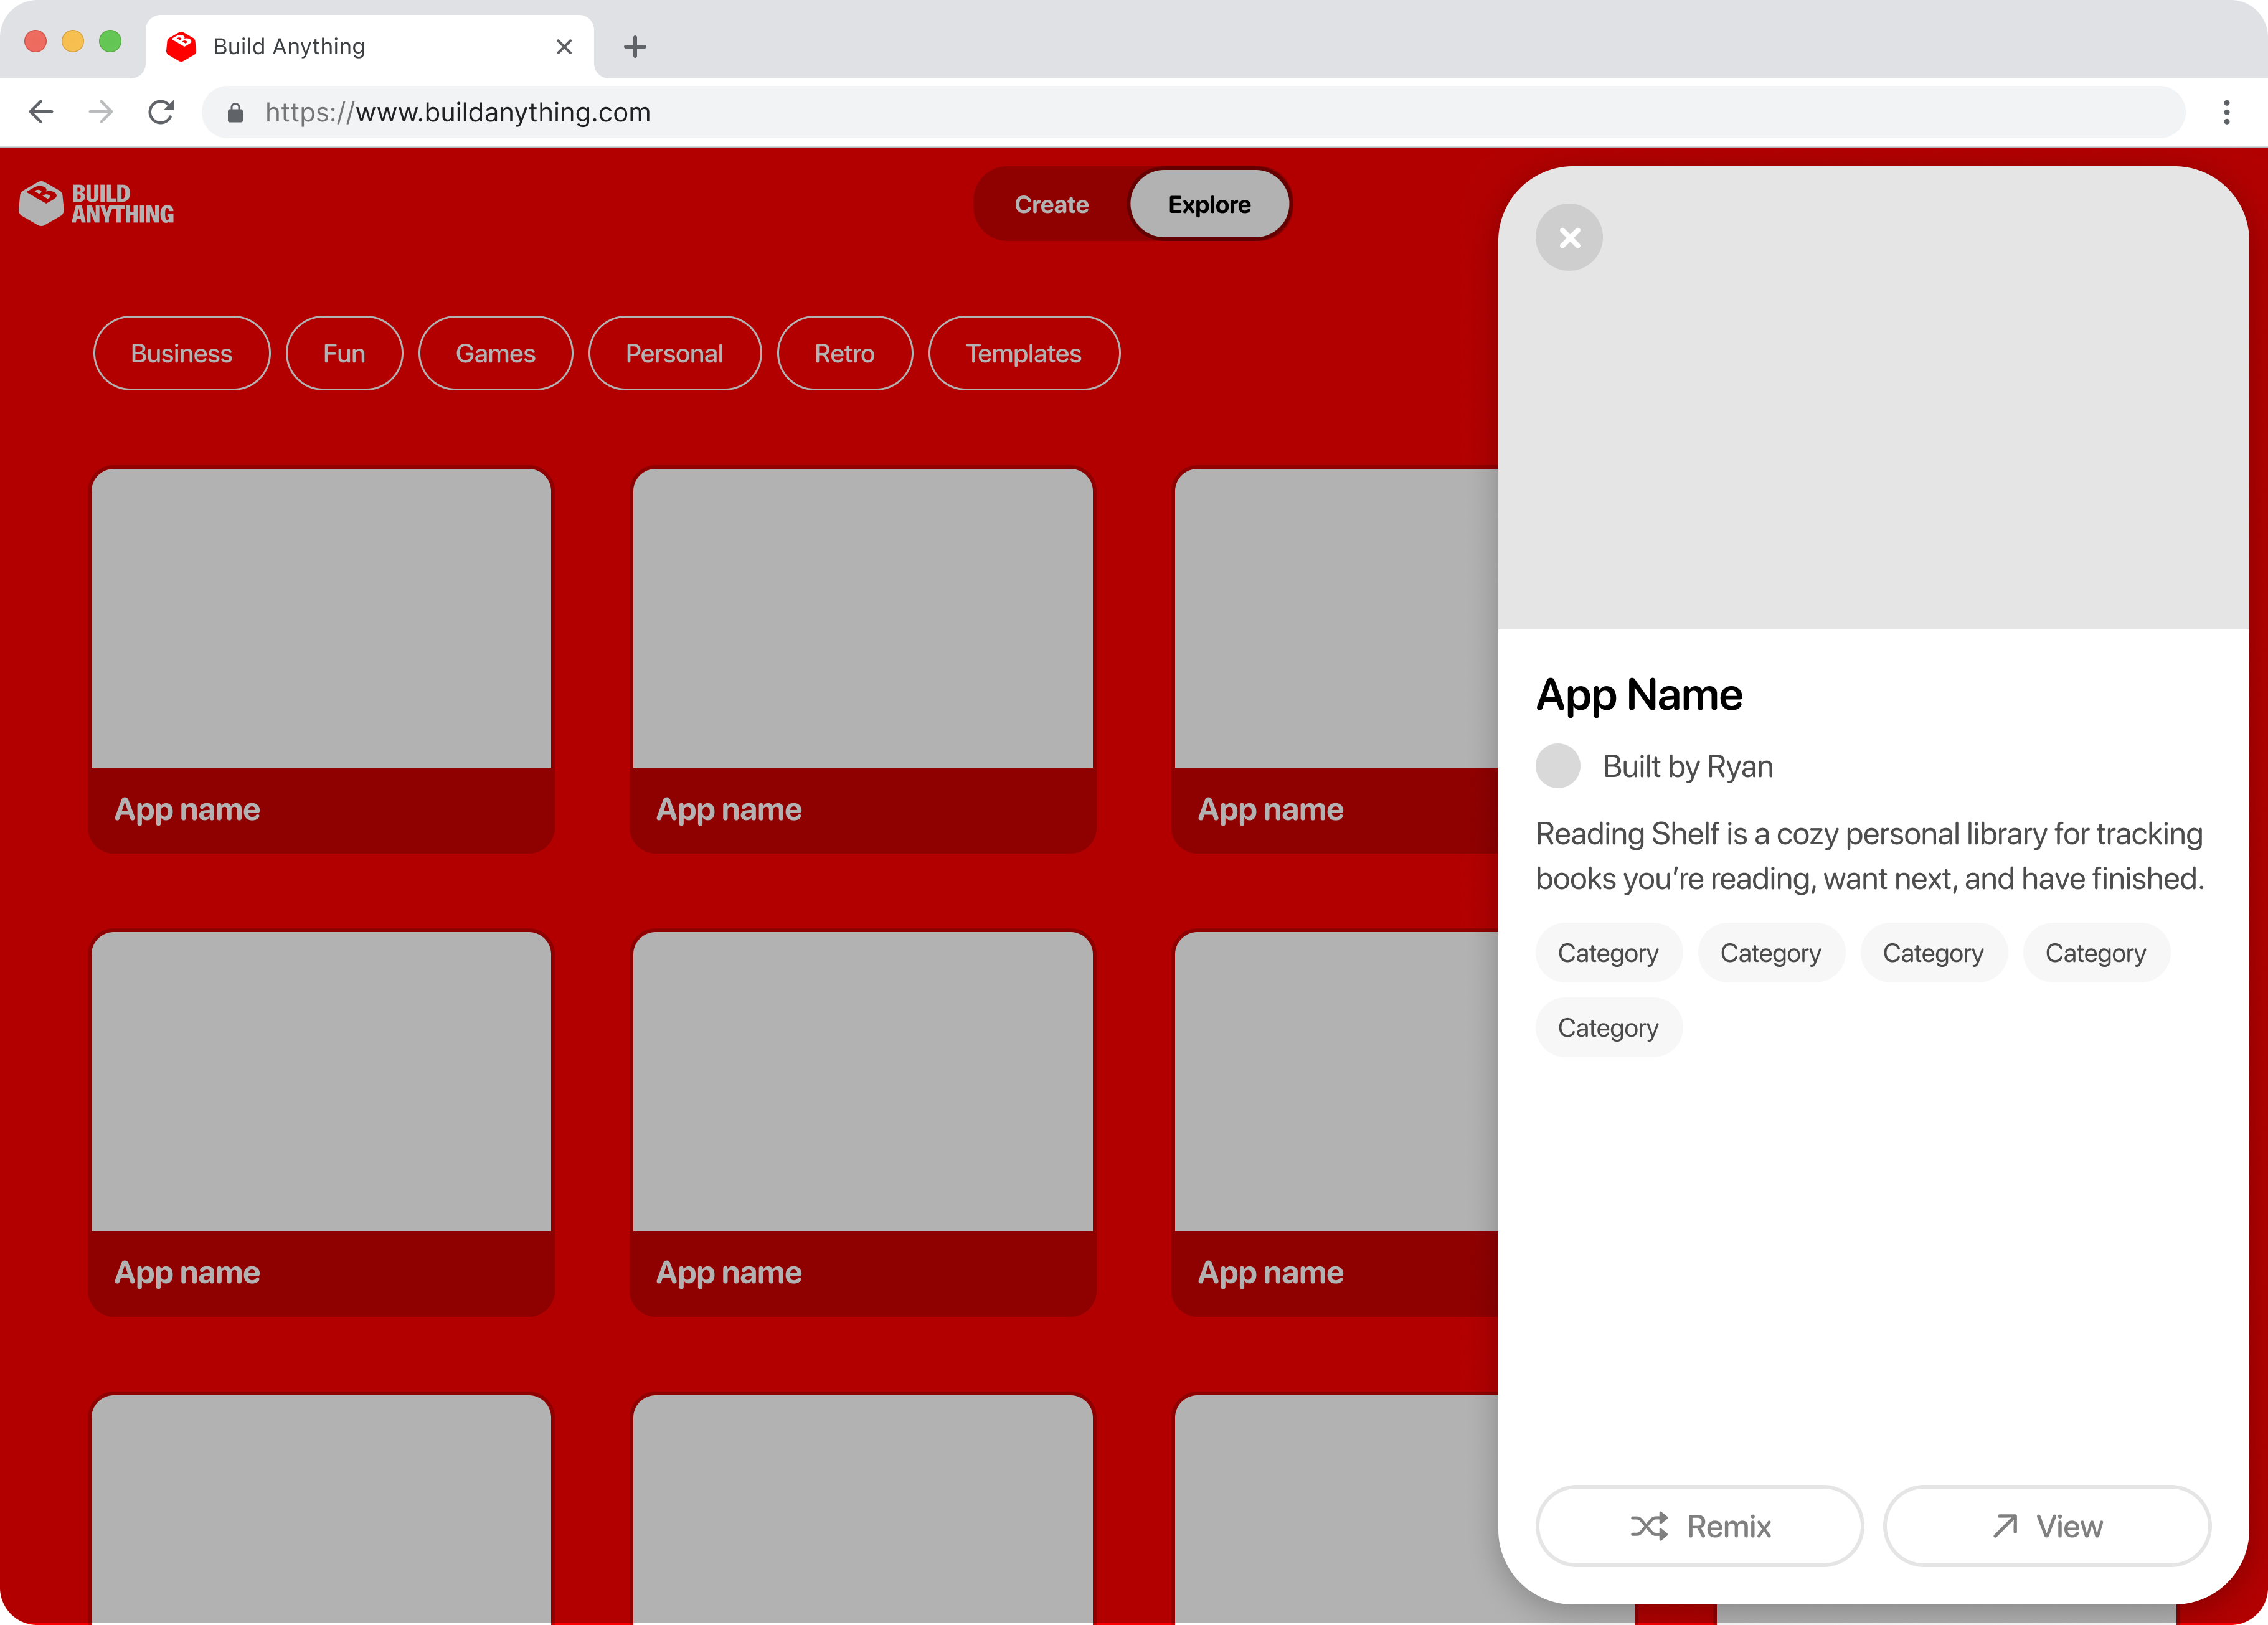
Task: Click the App Name heading
Action: point(1639,695)
